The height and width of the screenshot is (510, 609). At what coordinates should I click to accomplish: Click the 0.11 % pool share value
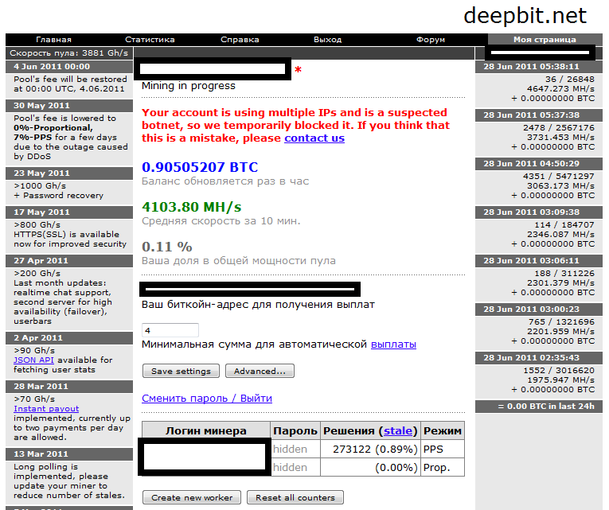167,247
